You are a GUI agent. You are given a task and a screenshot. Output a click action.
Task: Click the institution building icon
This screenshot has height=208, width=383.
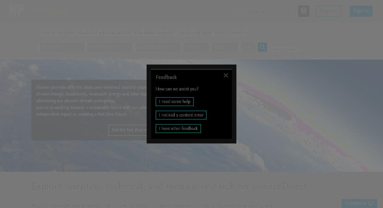click(x=303, y=11)
